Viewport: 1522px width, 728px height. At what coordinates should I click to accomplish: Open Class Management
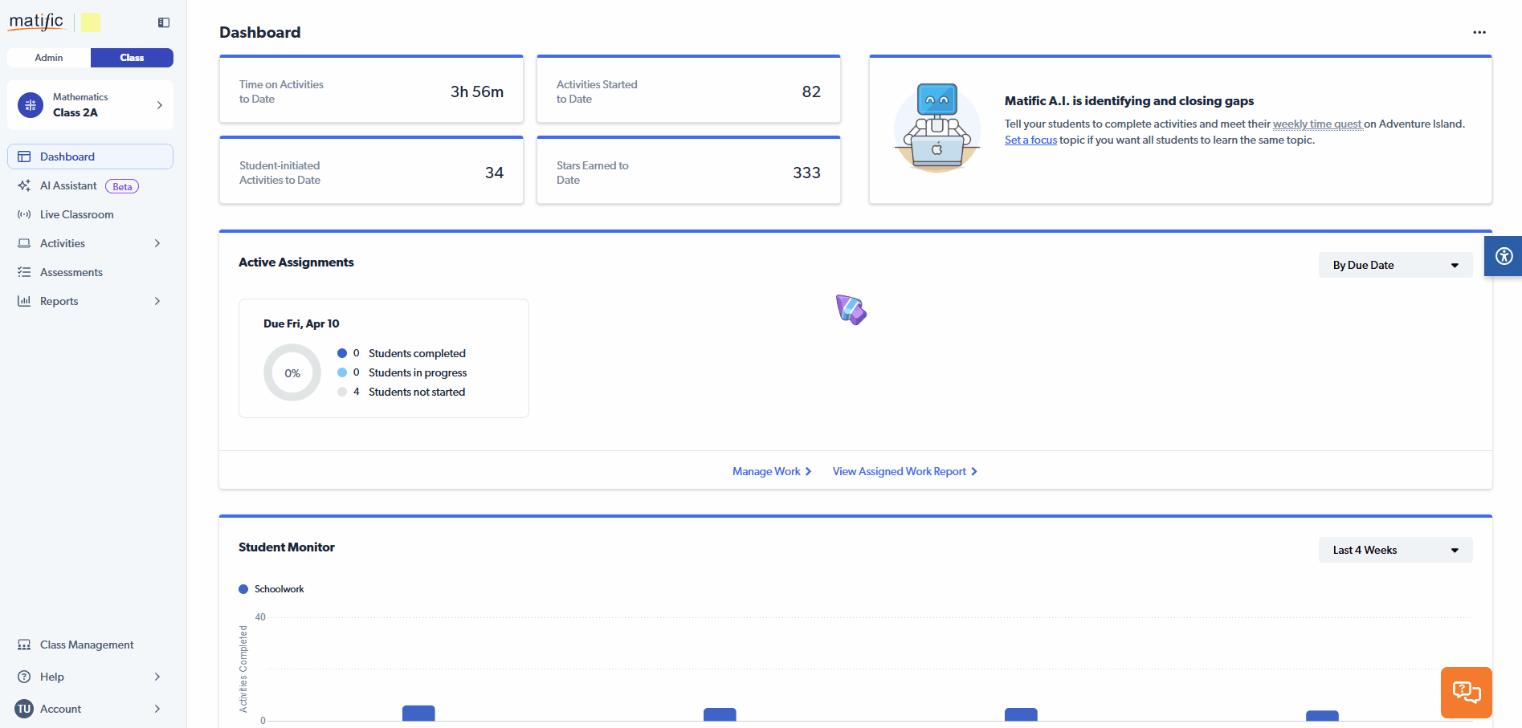pyautogui.click(x=86, y=645)
